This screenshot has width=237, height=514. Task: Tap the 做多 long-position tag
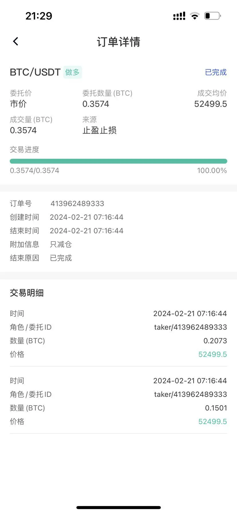click(x=72, y=72)
